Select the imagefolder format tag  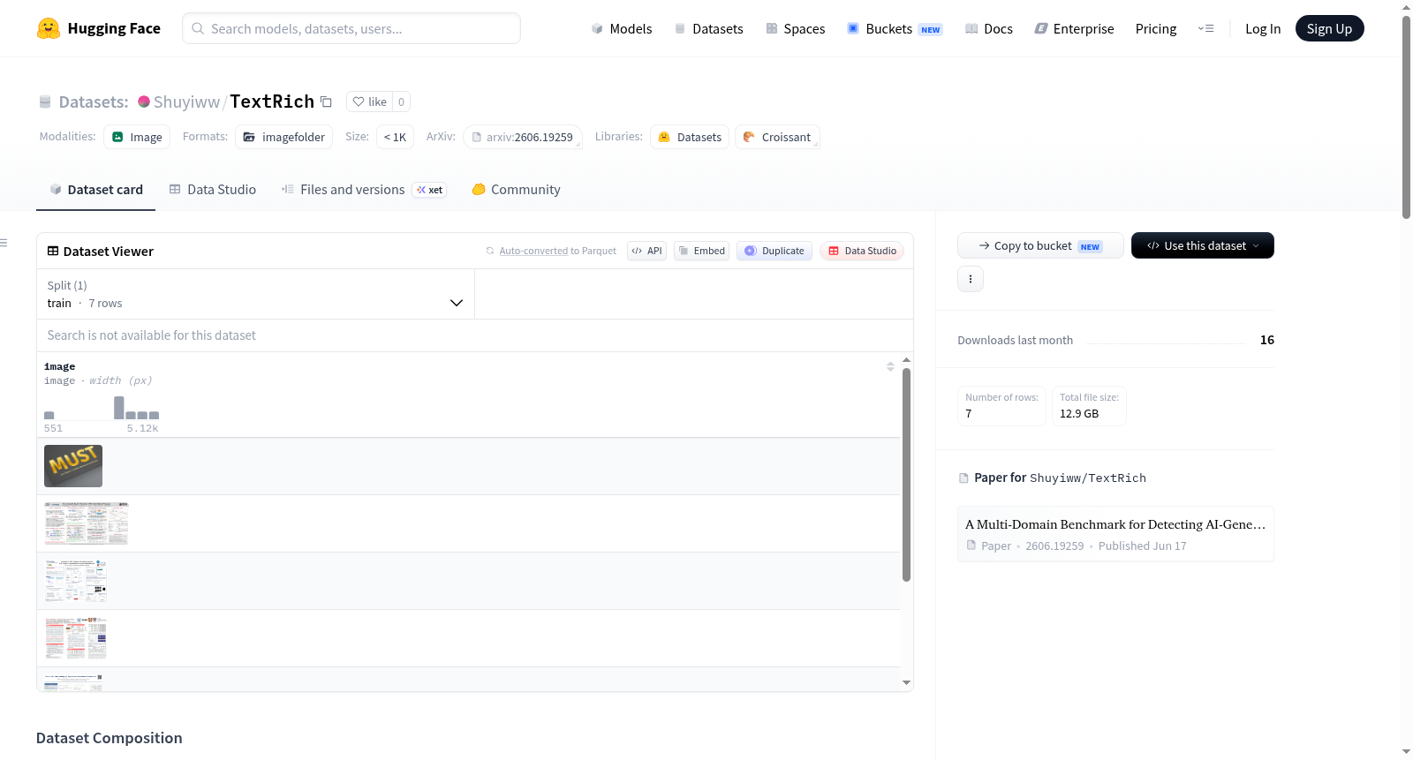(x=283, y=137)
